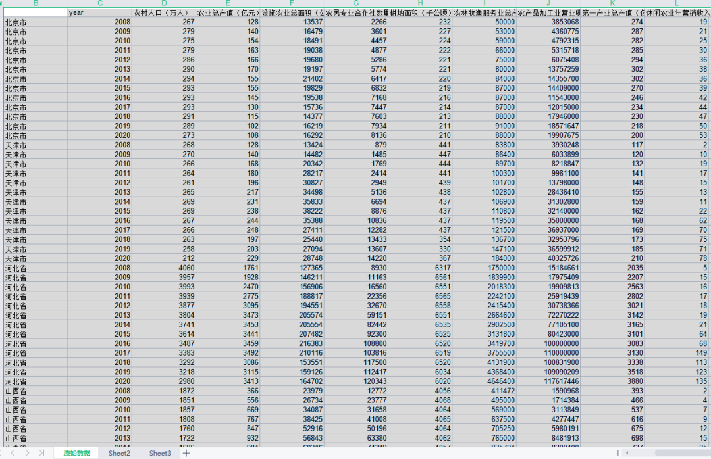Click the next sheet arrow

click(x=27, y=453)
